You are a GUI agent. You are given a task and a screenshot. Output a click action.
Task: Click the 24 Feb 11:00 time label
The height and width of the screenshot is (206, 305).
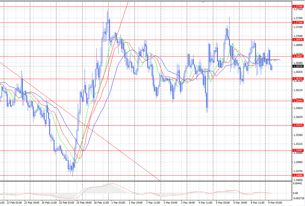tap(49, 203)
